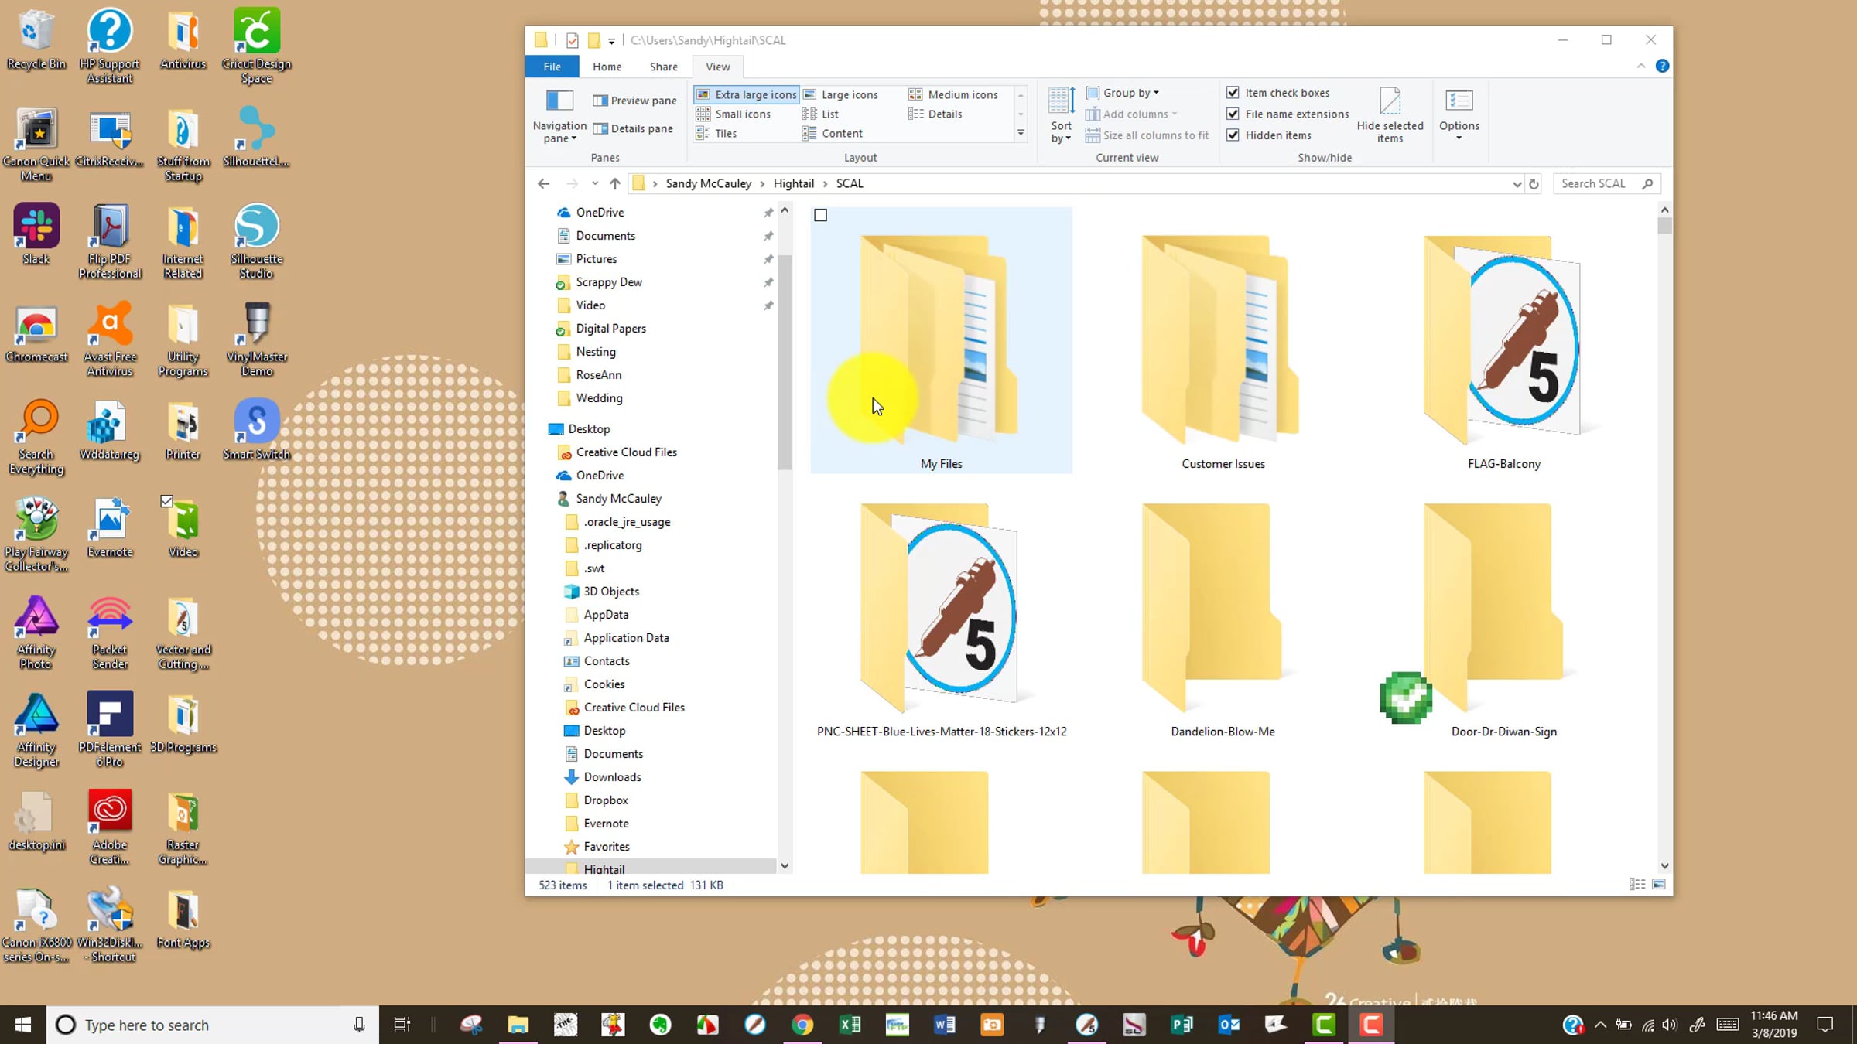Click Hide selected items
The width and height of the screenshot is (1857, 1044).
(1390, 116)
